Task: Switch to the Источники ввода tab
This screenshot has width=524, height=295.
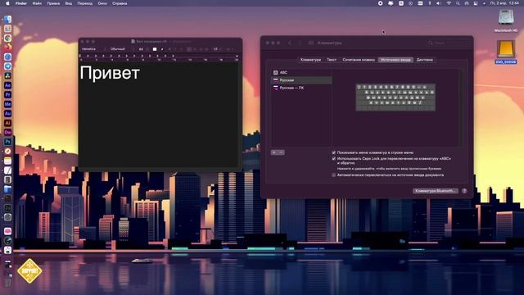Action: point(395,60)
